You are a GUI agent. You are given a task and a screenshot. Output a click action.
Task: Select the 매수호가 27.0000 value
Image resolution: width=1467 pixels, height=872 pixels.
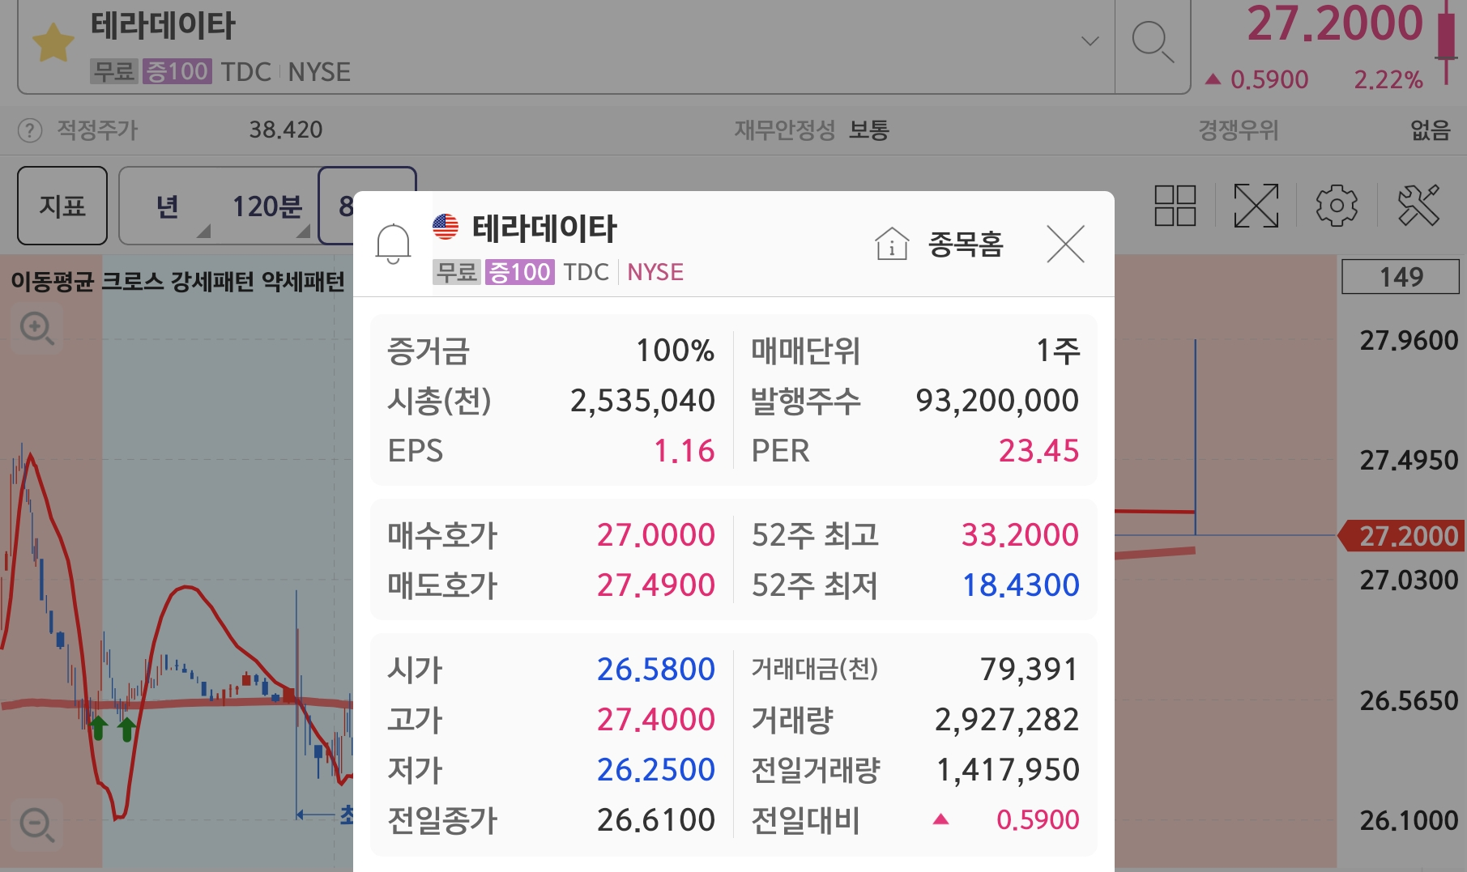coord(656,535)
